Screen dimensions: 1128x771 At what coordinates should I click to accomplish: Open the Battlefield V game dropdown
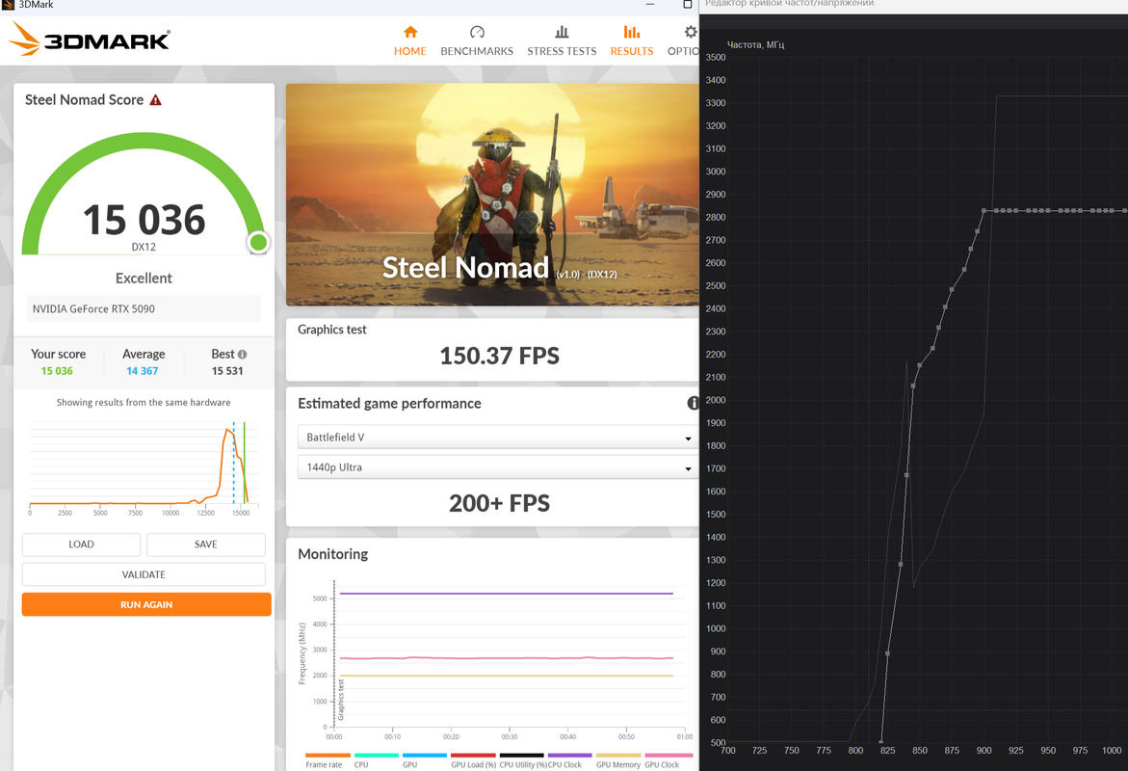[x=498, y=437]
